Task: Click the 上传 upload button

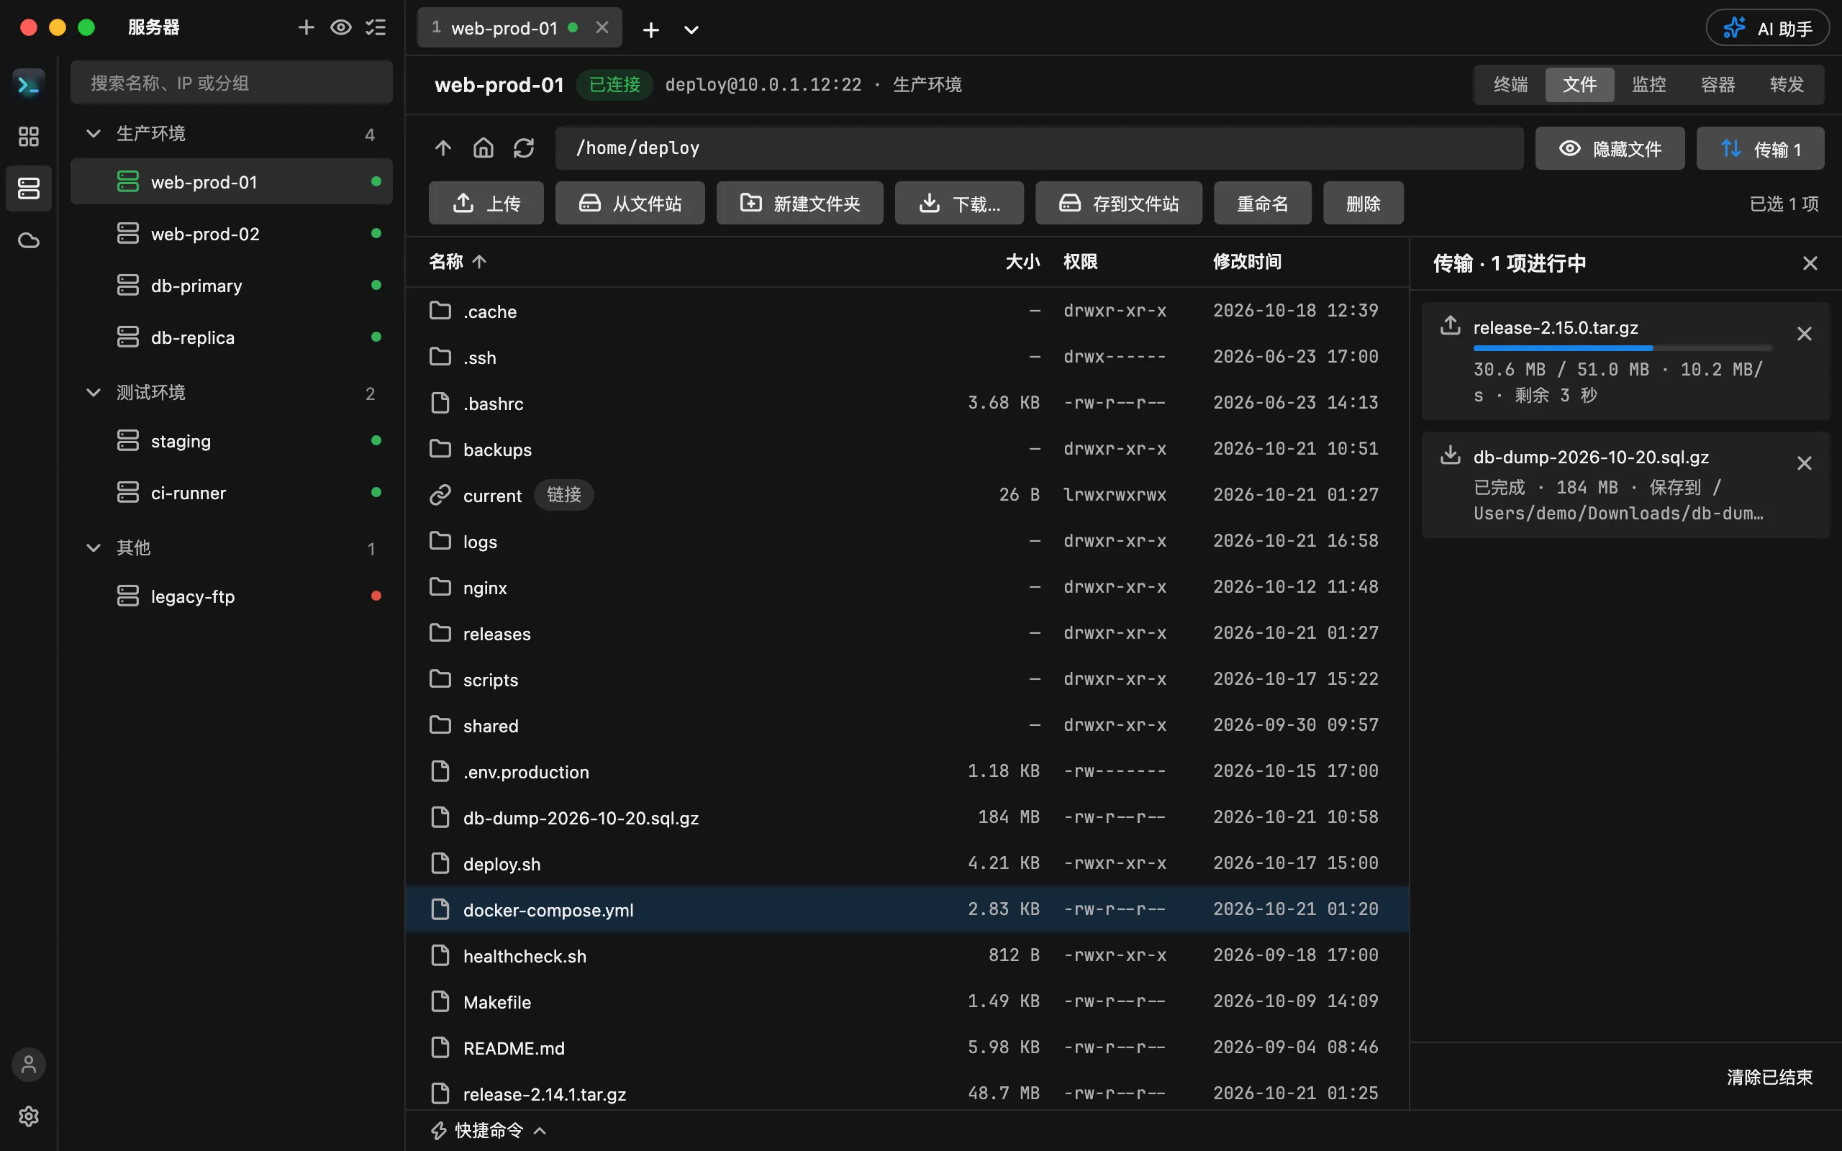Action: [486, 204]
